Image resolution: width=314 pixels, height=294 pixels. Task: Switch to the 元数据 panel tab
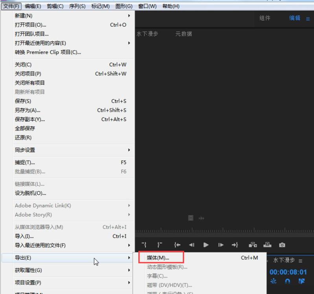tap(184, 34)
